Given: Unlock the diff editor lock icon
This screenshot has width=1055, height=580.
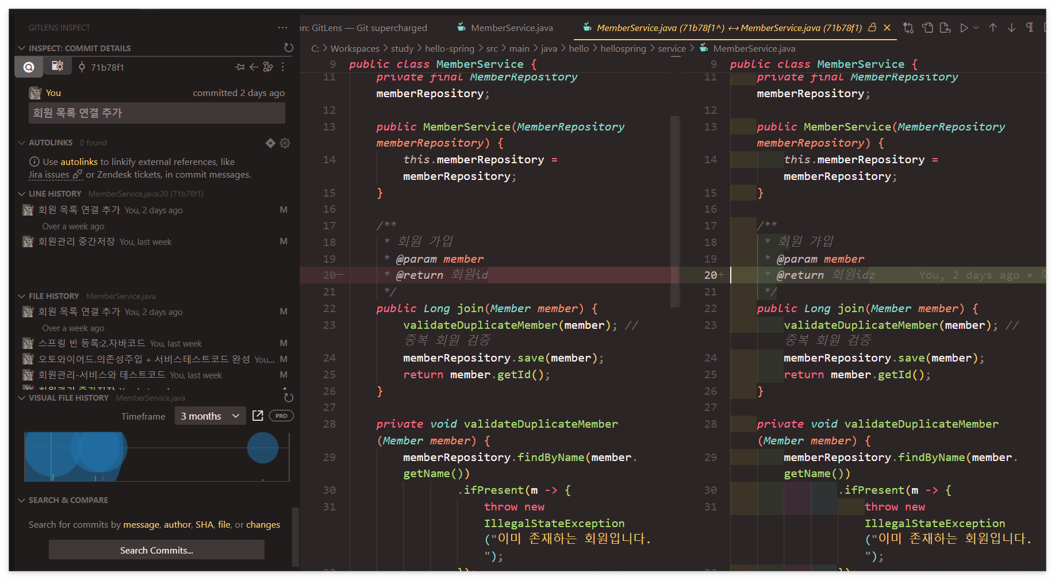Looking at the screenshot, I should click(873, 27).
